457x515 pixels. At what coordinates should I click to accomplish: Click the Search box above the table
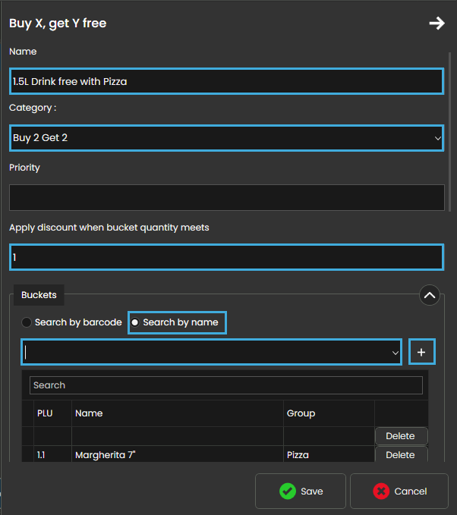pyautogui.click(x=225, y=385)
